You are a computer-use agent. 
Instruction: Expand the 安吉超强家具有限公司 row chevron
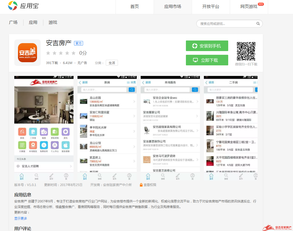coord(198,131)
